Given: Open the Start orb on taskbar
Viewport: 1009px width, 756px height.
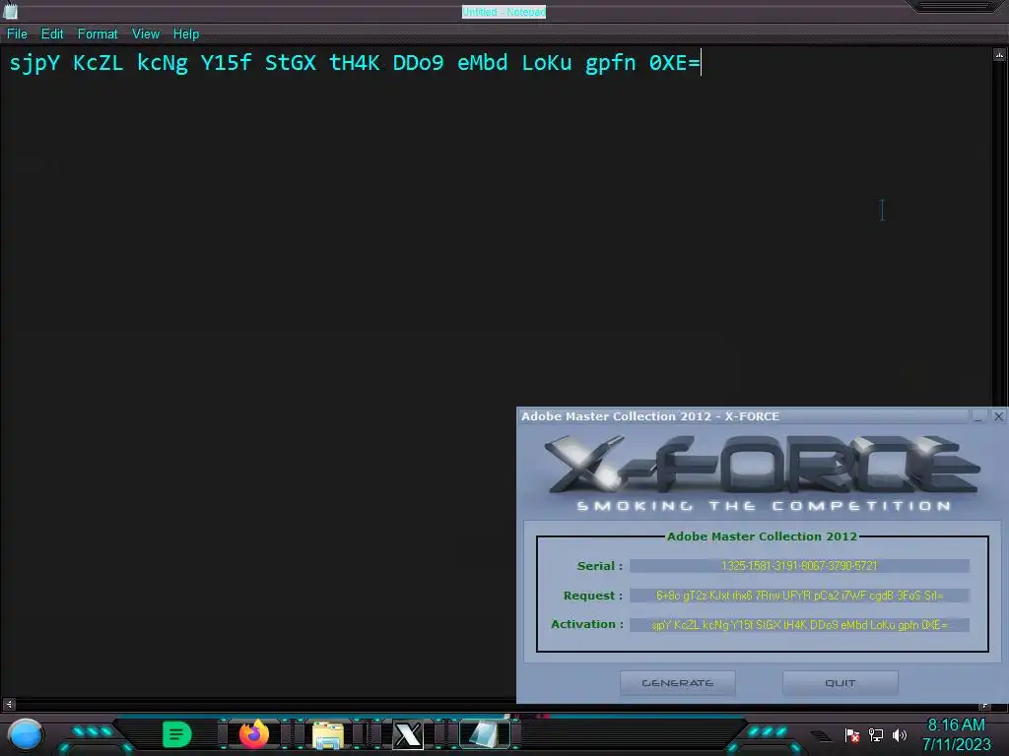Looking at the screenshot, I should pos(26,734).
